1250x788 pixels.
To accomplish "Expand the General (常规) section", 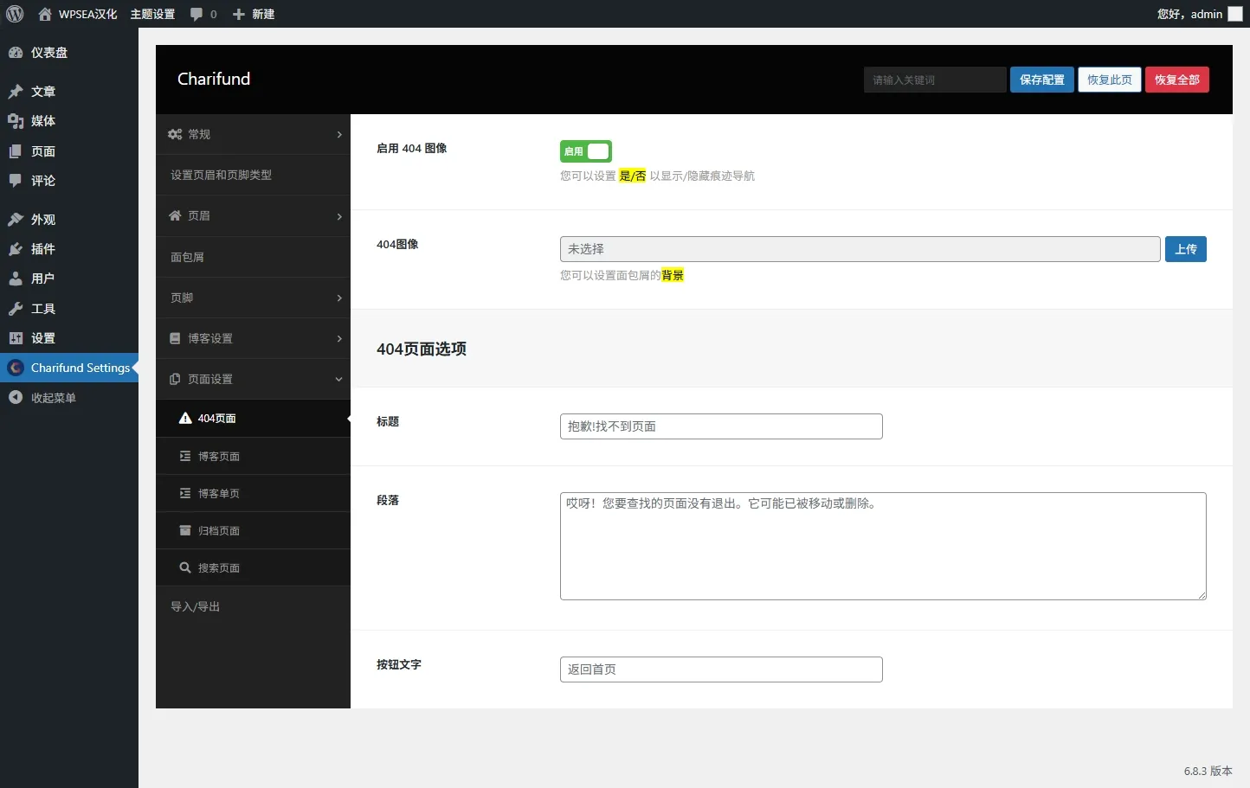I will click(x=253, y=134).
